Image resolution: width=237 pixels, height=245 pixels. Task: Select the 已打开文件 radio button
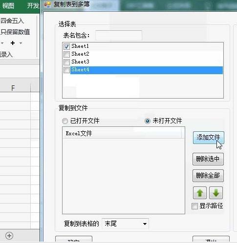[x=65, y=121]
